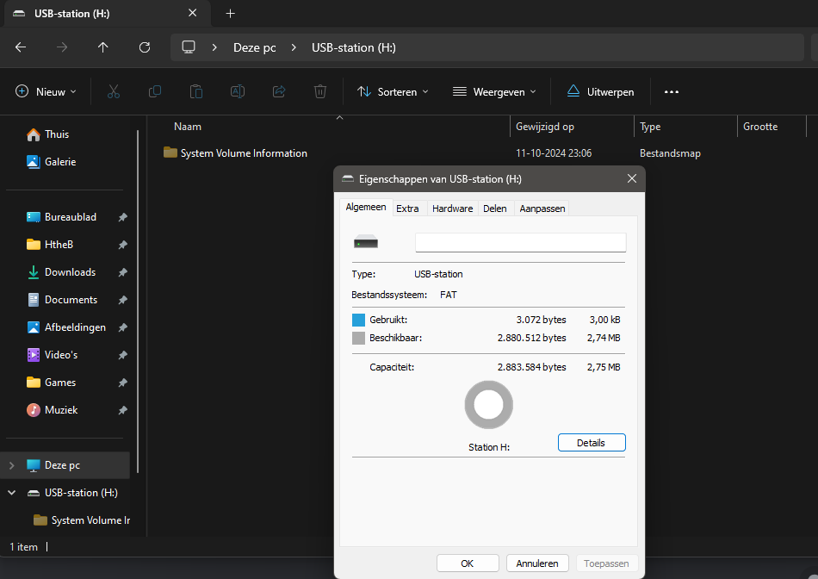Collapse the USB-station (H:) tree node

[x=11, y=492]
